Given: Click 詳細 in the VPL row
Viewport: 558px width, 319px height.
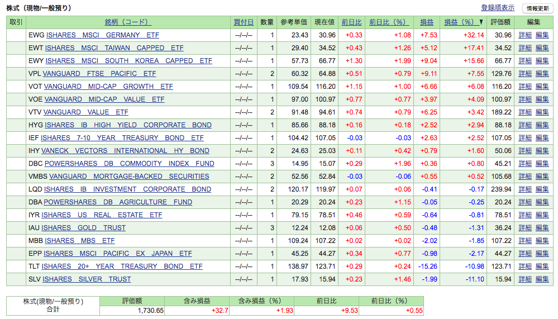Looking at the screenshot, I should pyautogui.click(x=525, y=73).
